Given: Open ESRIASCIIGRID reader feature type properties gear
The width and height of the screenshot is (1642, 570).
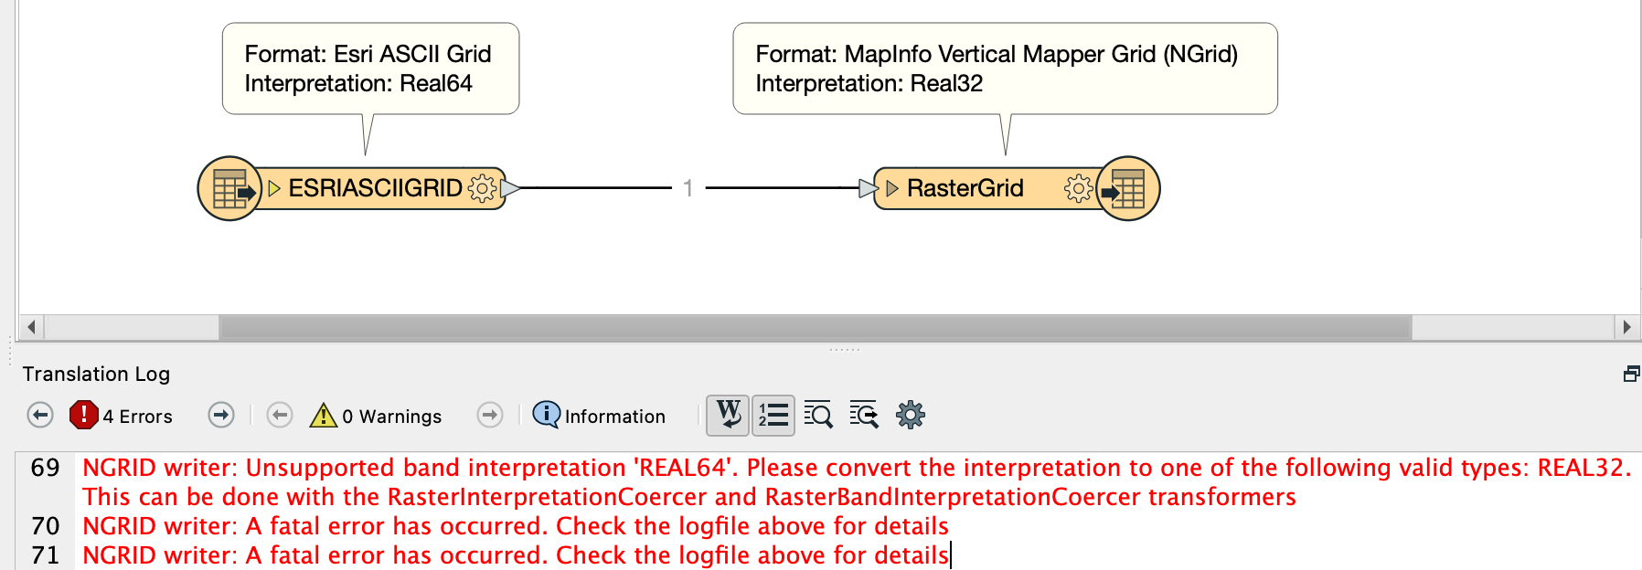Looking at the screenshot, I should click(482, 188).
